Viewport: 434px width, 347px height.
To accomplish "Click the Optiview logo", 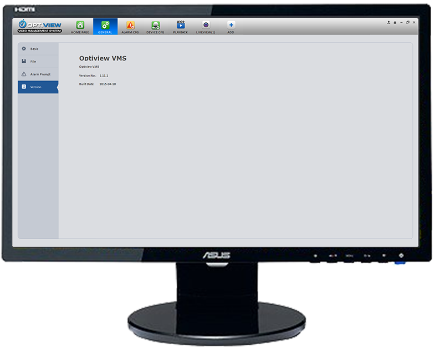I will click(39, 26).
